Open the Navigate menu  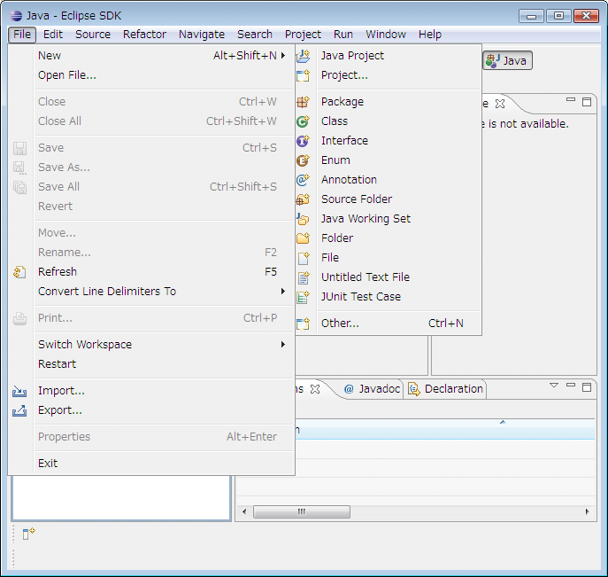(x=202, y=35)
